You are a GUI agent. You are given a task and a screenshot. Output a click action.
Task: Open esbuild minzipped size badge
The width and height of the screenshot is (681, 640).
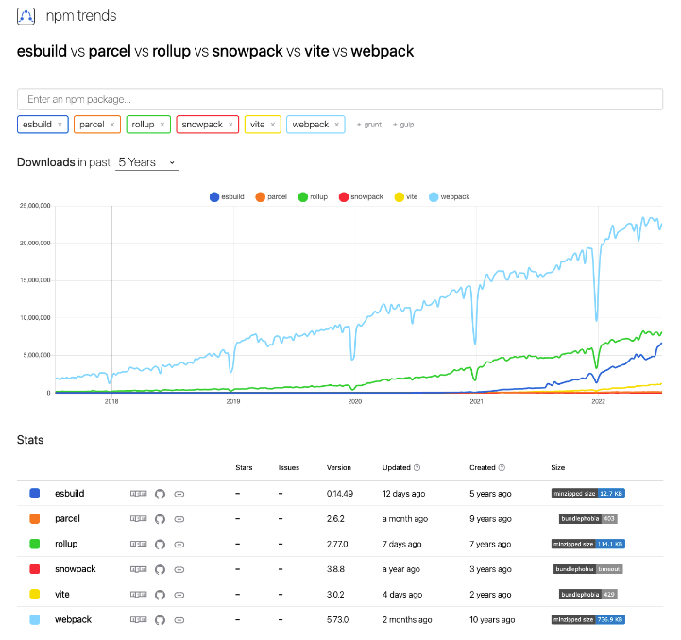(588, 494)
